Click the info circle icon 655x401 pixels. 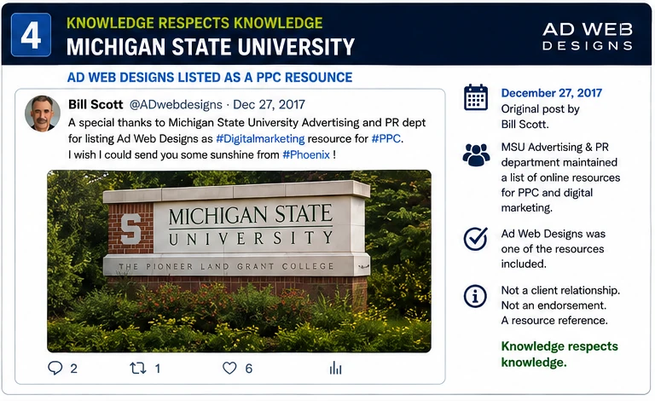coord(475,296)
